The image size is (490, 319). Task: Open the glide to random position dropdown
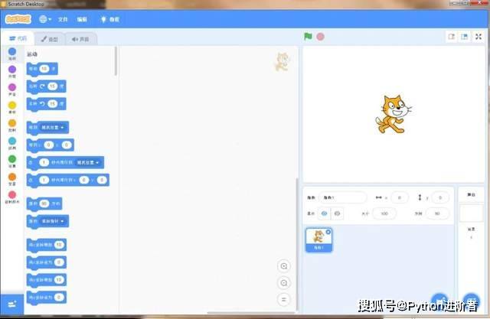point(88,163)
